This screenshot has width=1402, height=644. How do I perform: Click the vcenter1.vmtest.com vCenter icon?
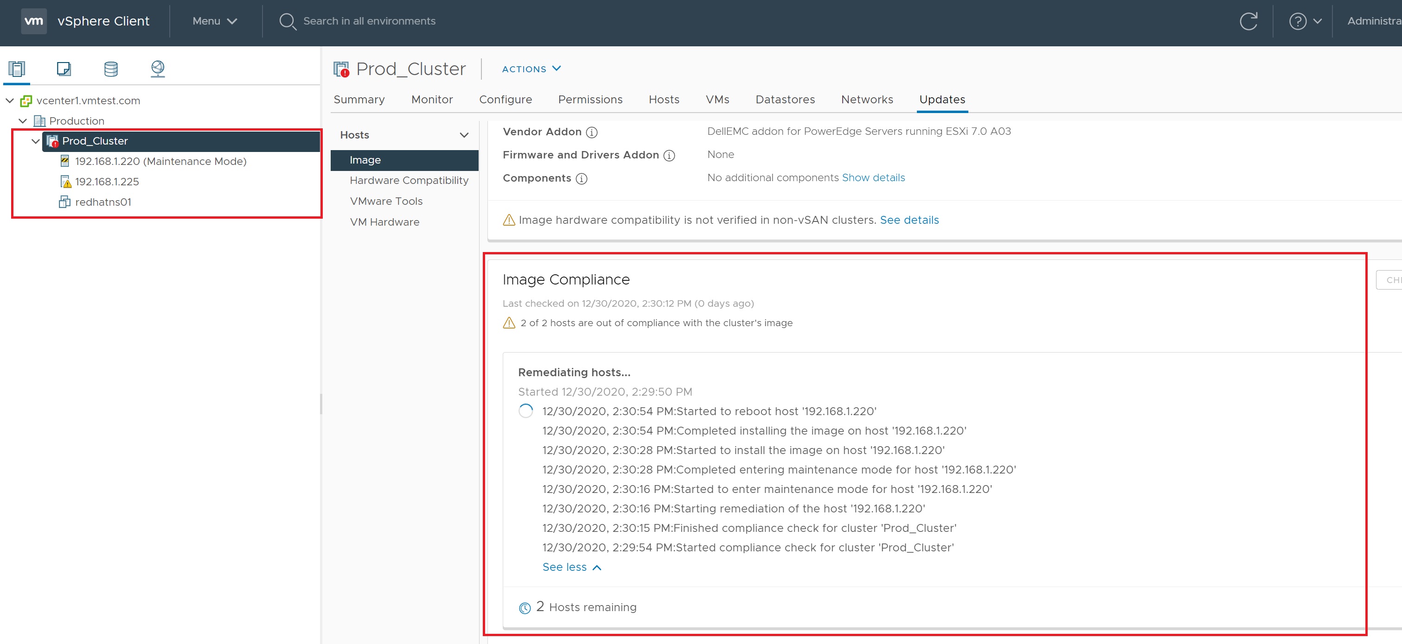coord(26,101)
